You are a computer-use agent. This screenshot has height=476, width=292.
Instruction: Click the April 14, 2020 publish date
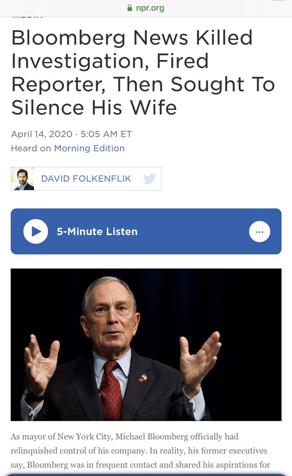[41, 134]
